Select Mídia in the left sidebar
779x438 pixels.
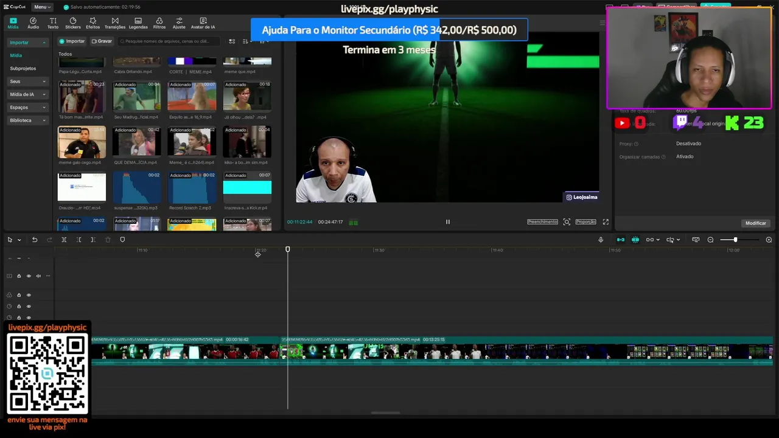tap(16, 55)
